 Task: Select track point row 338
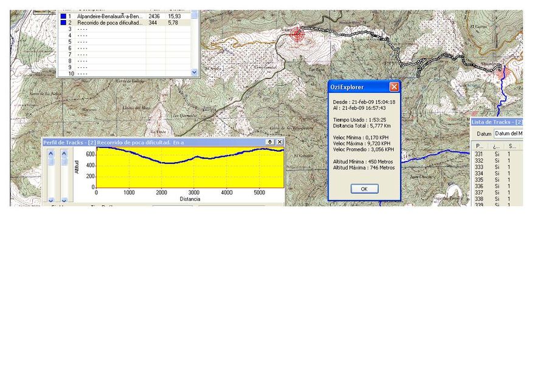pos(497,199)
